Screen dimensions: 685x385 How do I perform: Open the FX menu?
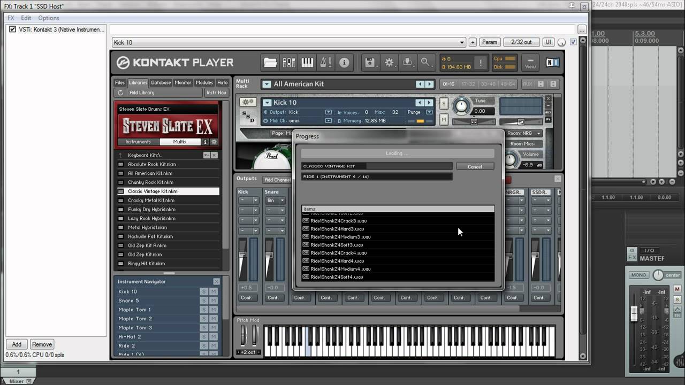click(x=11, y=18)
